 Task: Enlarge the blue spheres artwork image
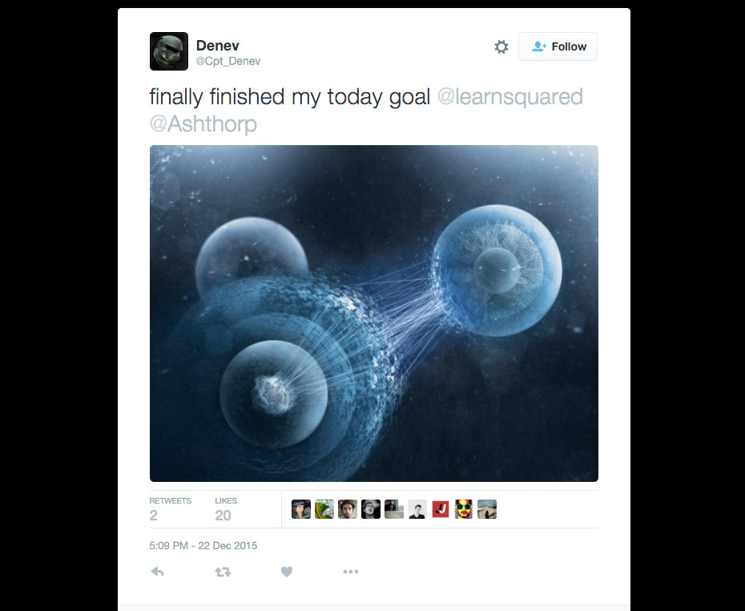click(x=374, y=314)
